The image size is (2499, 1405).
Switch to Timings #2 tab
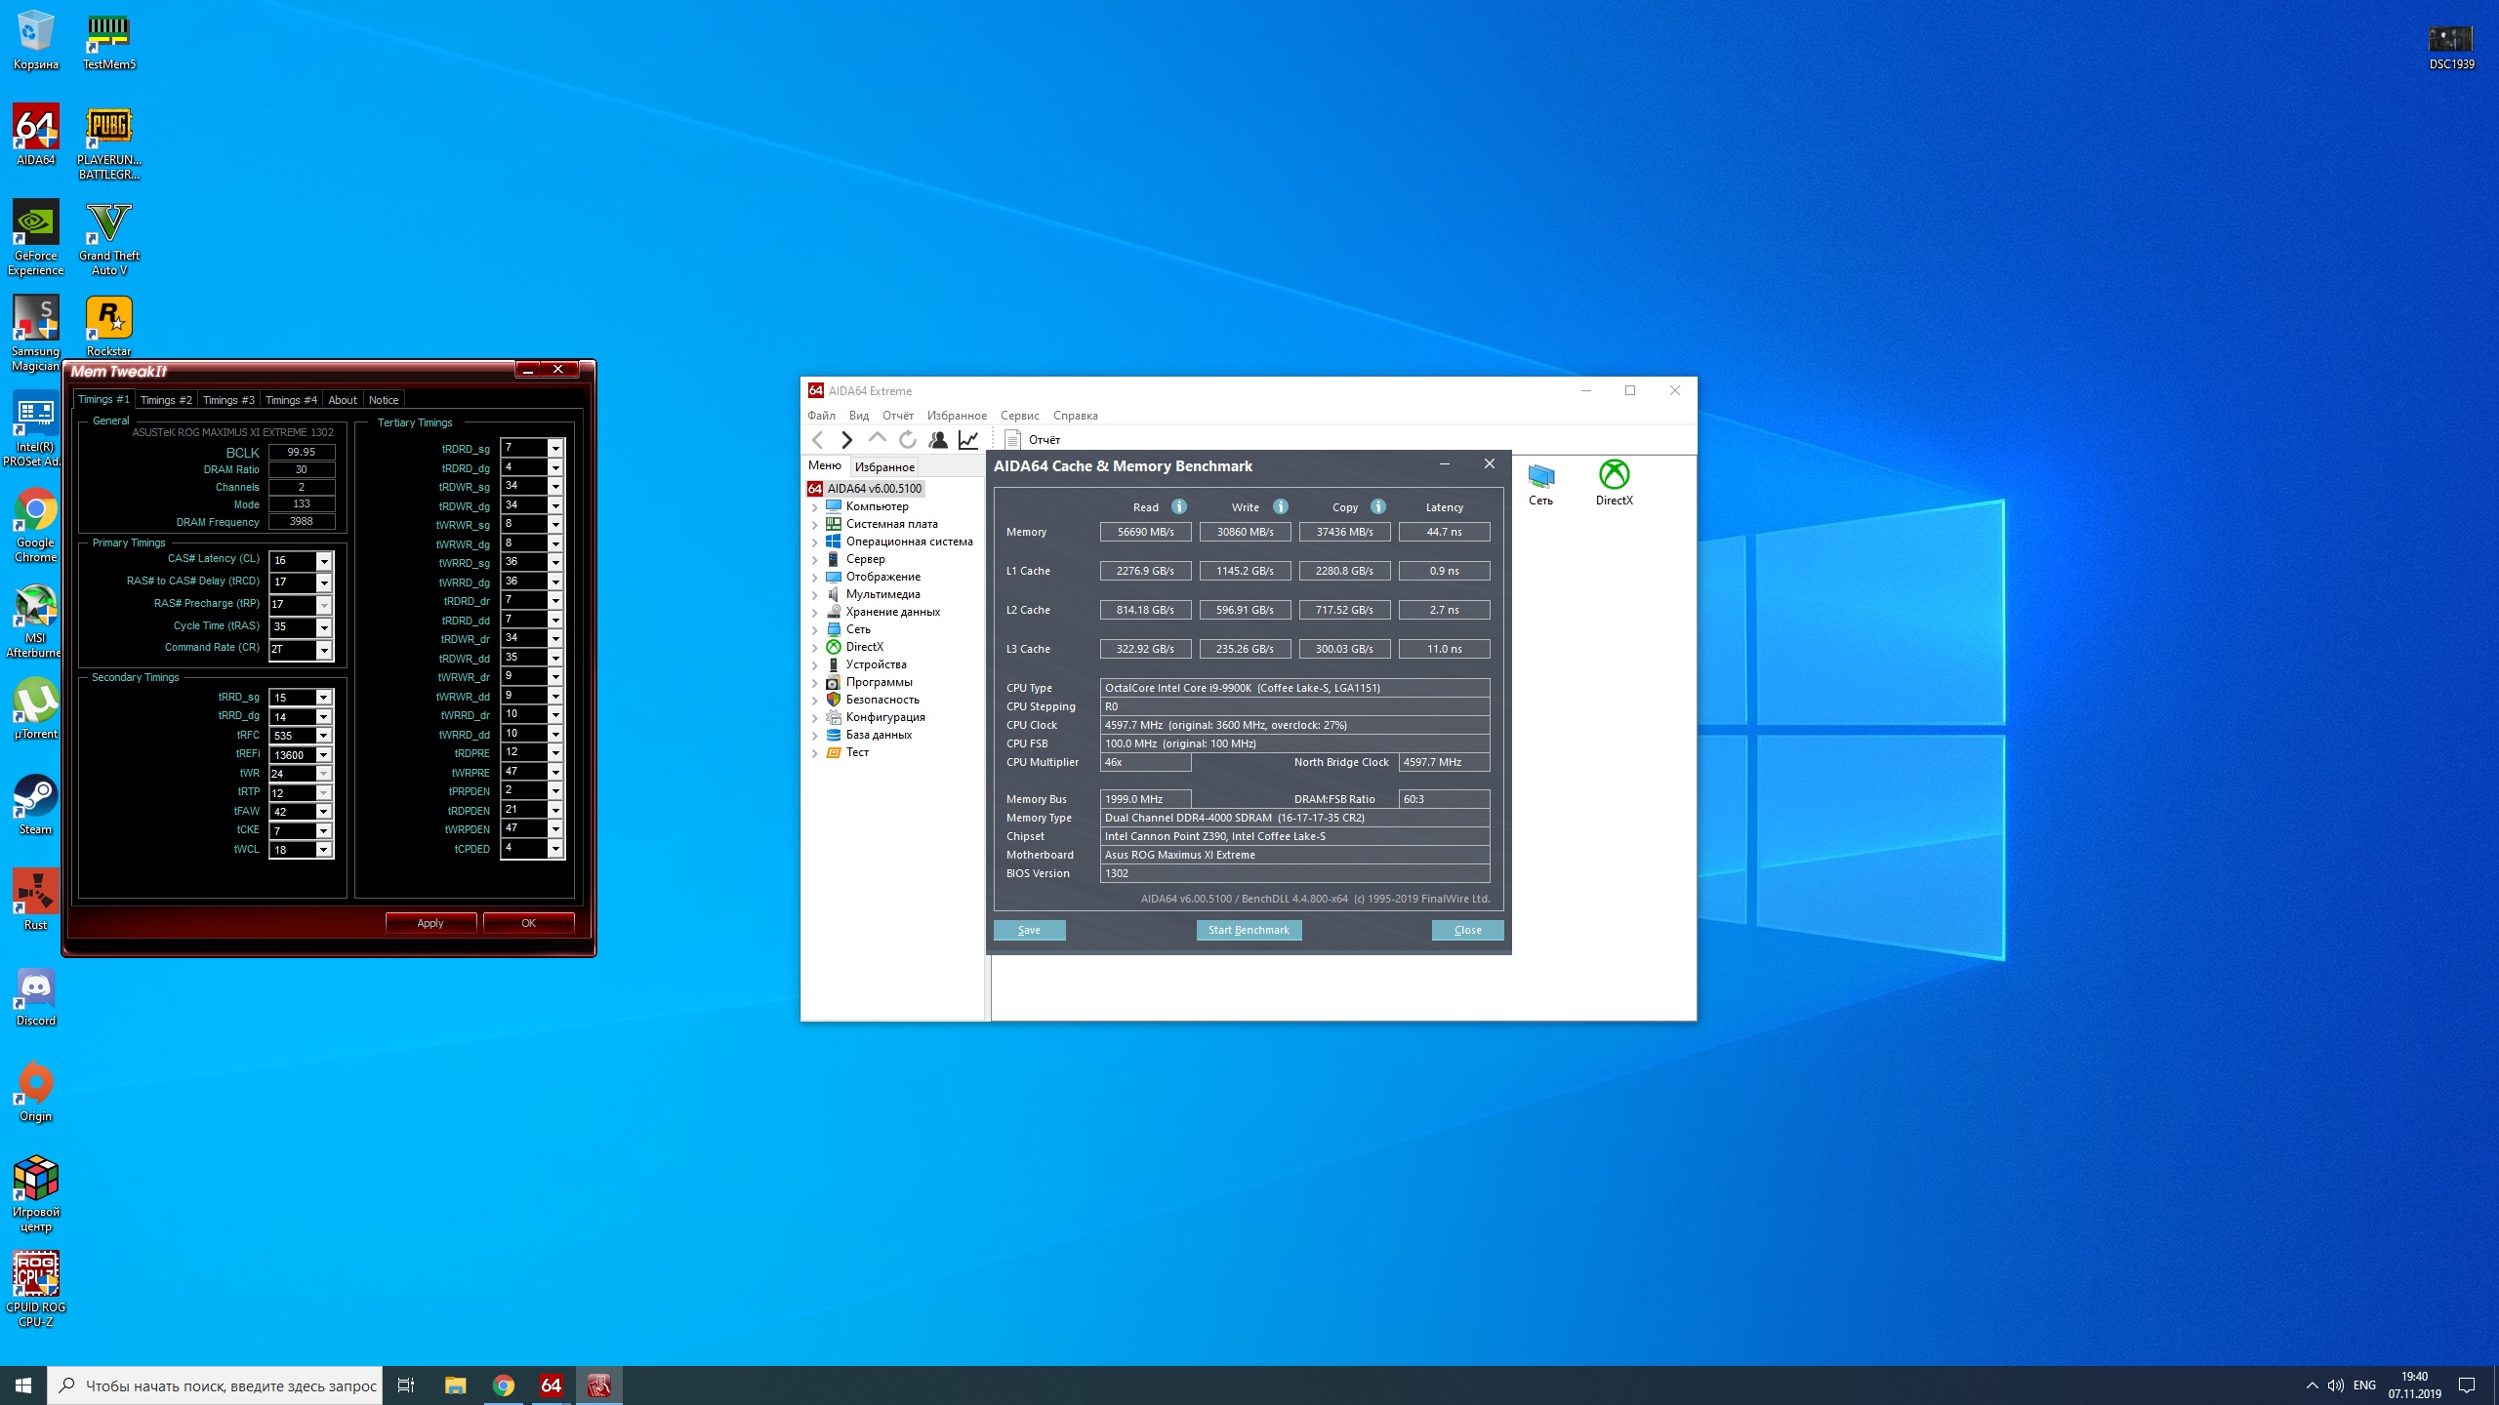tap(166, 400)
